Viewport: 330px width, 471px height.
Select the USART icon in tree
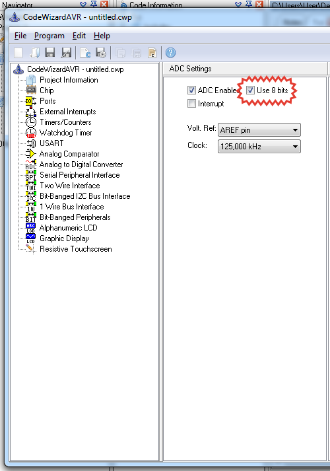30,143
